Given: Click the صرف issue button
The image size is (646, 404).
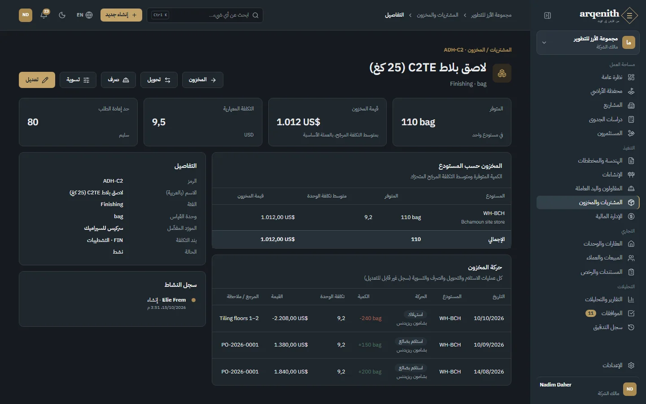Looking at the screenshot, I should pos(118,80).
